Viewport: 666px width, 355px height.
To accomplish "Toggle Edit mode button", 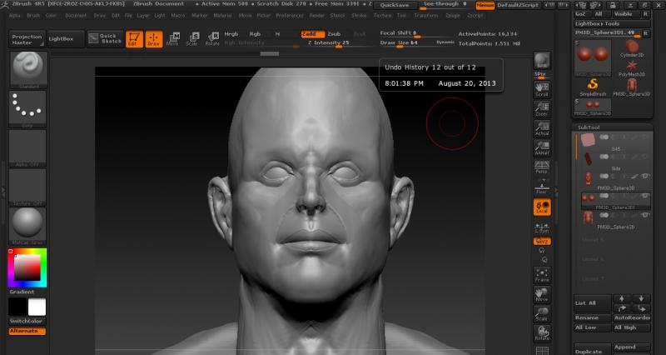I will click(x=134, y=38).
